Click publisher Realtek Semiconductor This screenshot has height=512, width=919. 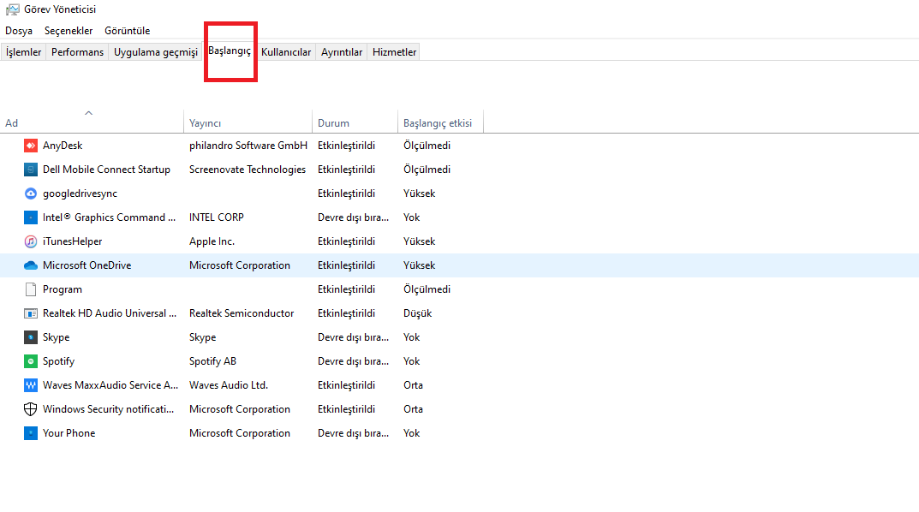coord(242,313)
